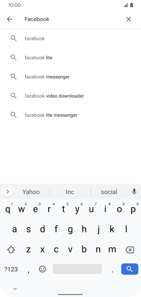141x297 pixels.
Task: Tap the backspace key
Action: (130, 250)
